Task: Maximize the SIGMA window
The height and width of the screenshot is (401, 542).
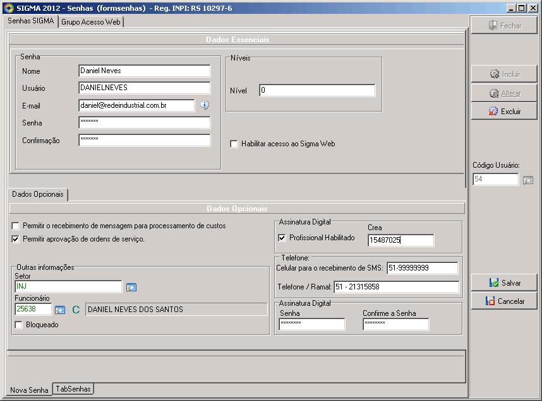Action: coord(521,8)
